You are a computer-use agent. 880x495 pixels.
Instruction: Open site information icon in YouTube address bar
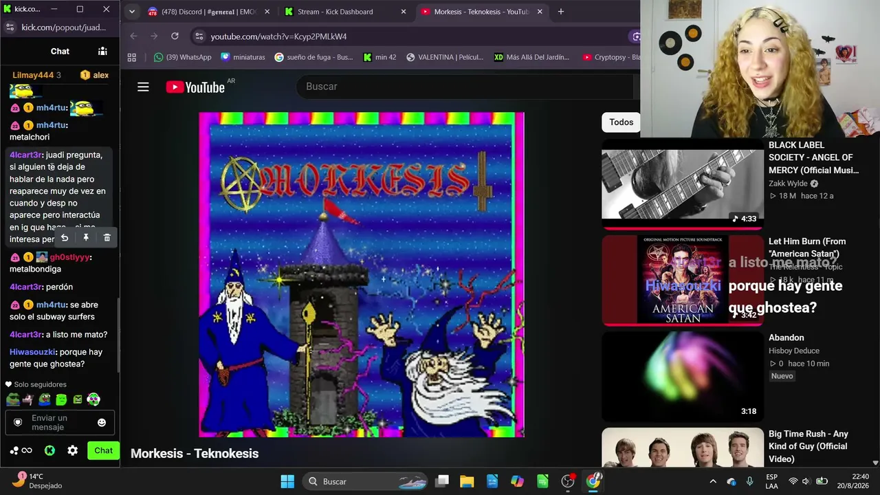[x=199, y=36]
